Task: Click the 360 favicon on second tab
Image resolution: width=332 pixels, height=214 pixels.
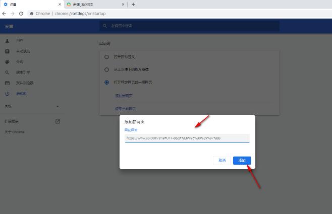Action: (69, 5)
